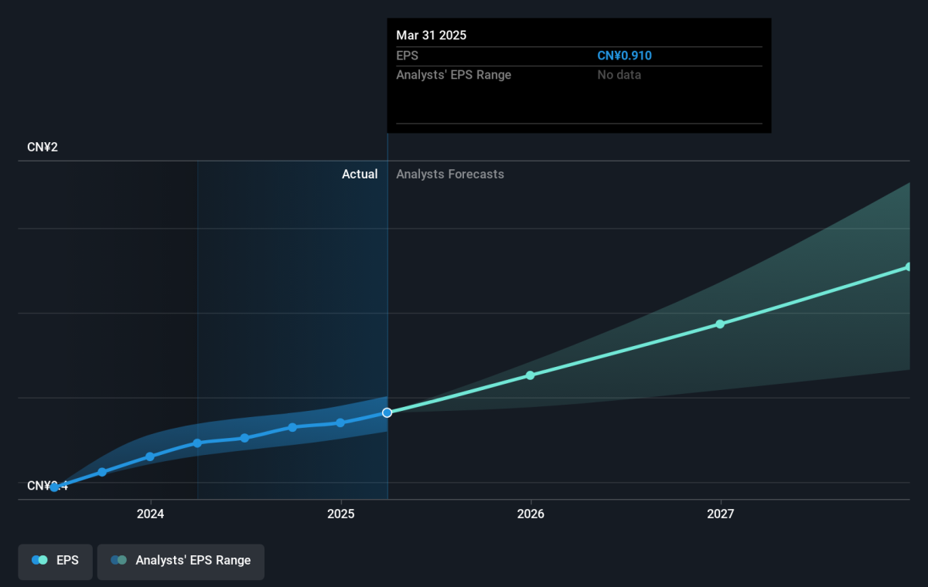Click the CN¥0.910 EPS value in tooltip
928x587 pixels.
625,56
